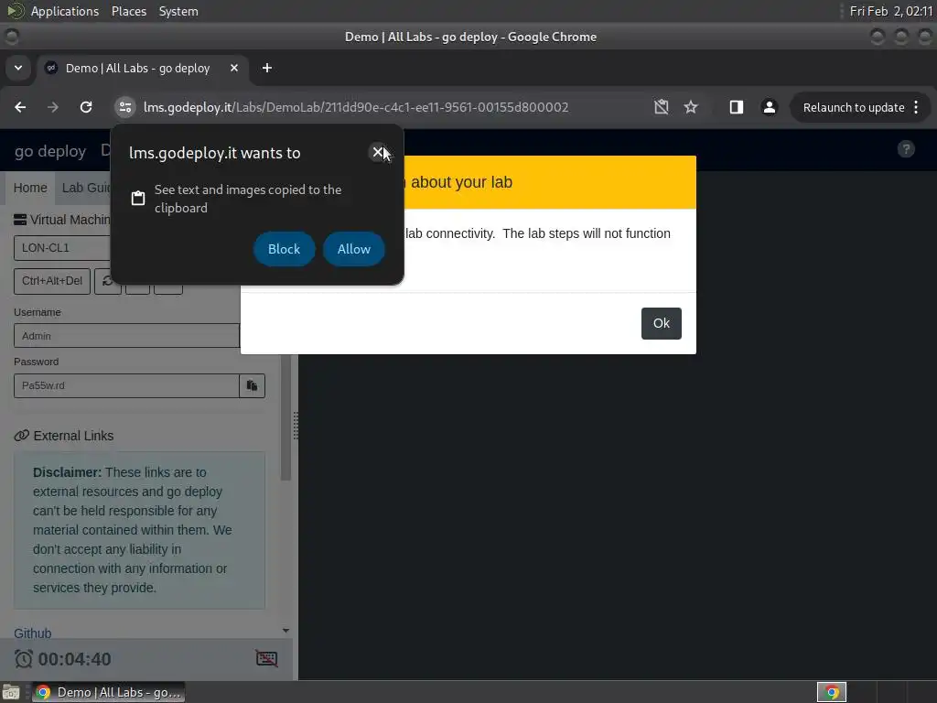Click the taskbar show desktop icon
The image size is (937, 703).
(11, 692)
